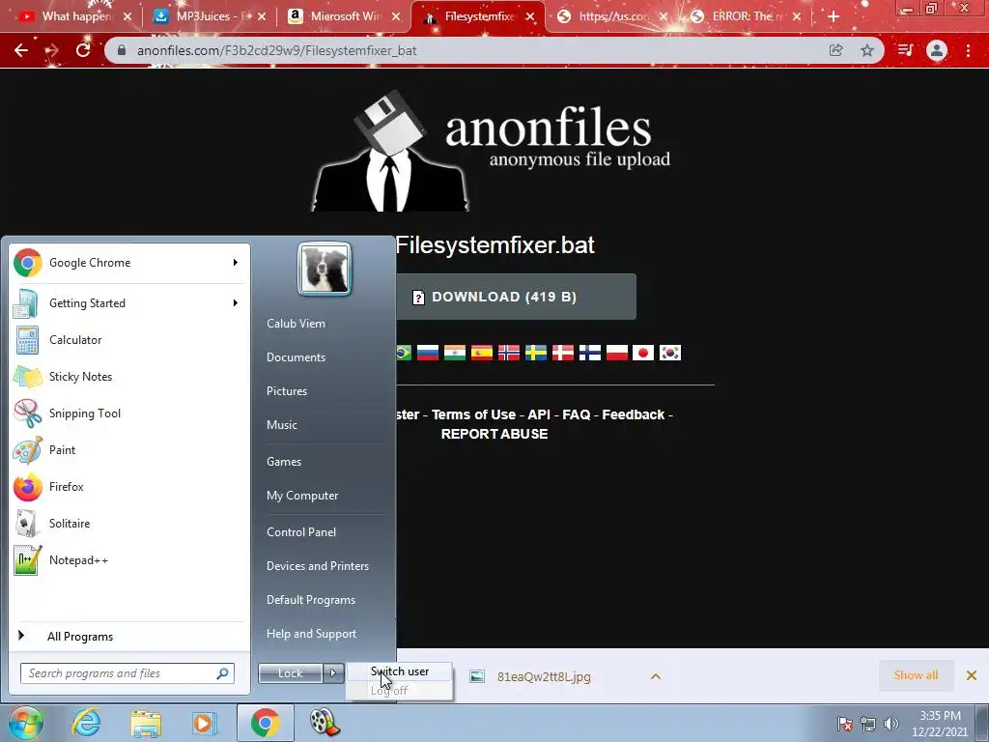Open Paint from the Start menu
989x742 pixels.
(x=130, y=450)
